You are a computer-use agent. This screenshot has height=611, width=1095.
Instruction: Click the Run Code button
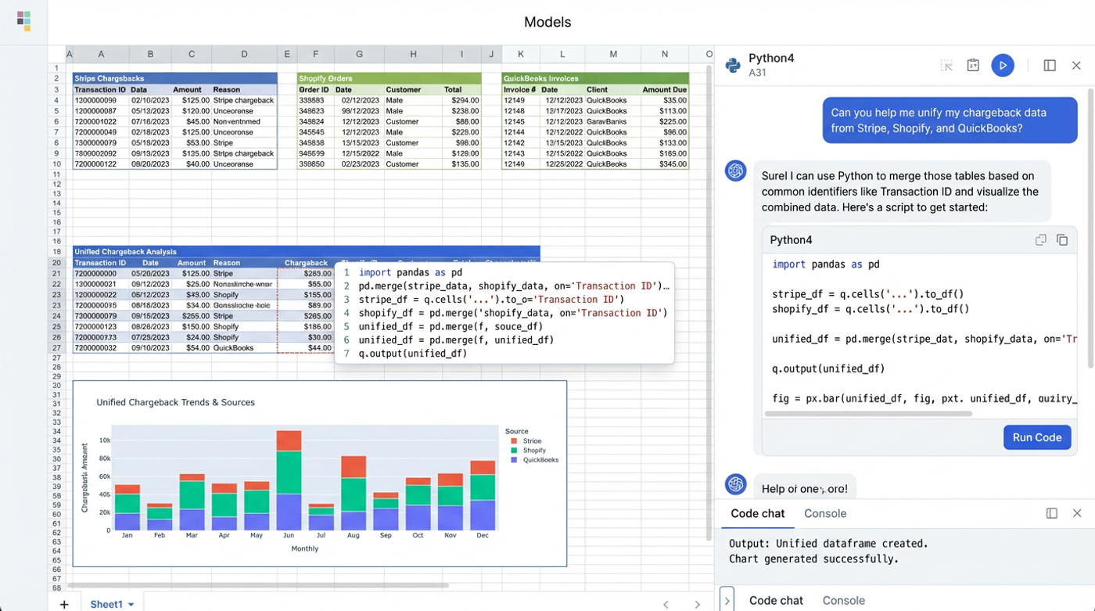[1037, 437]
